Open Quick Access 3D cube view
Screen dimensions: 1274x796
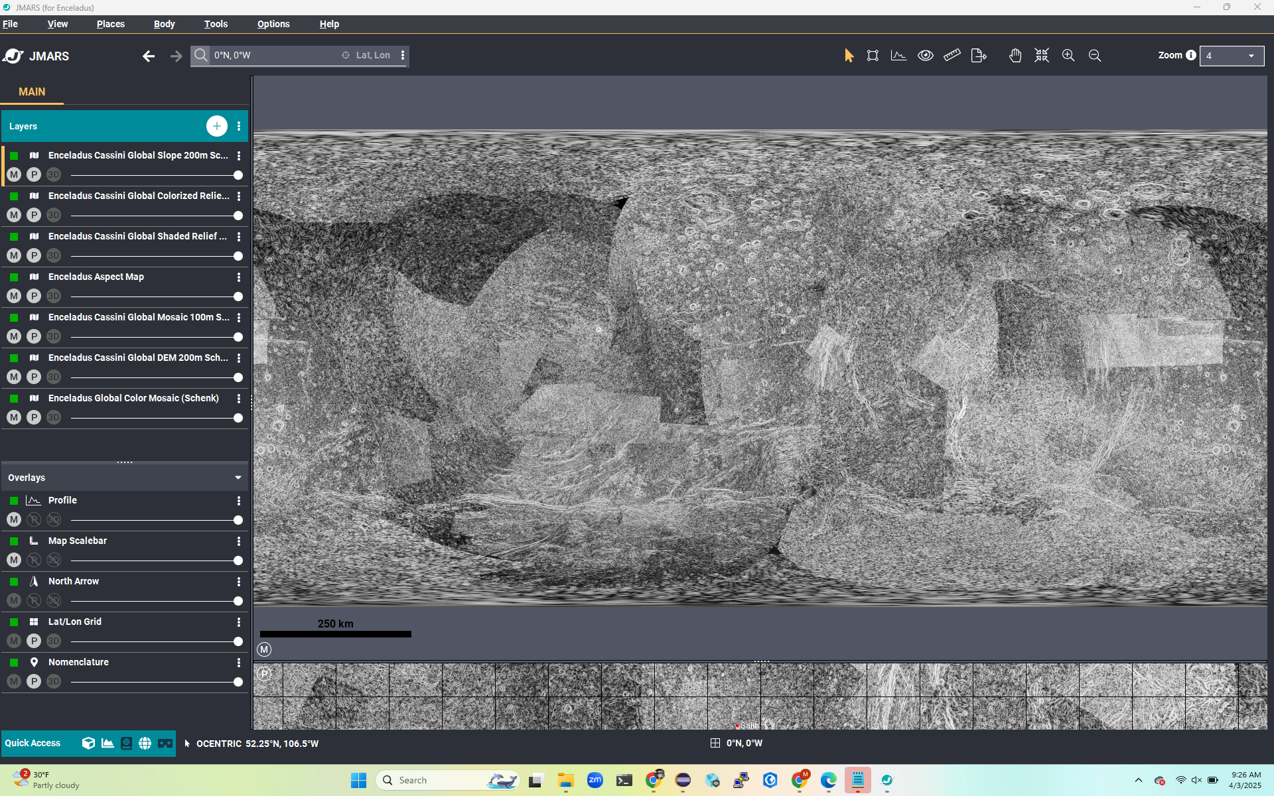(x=88, y=743)
